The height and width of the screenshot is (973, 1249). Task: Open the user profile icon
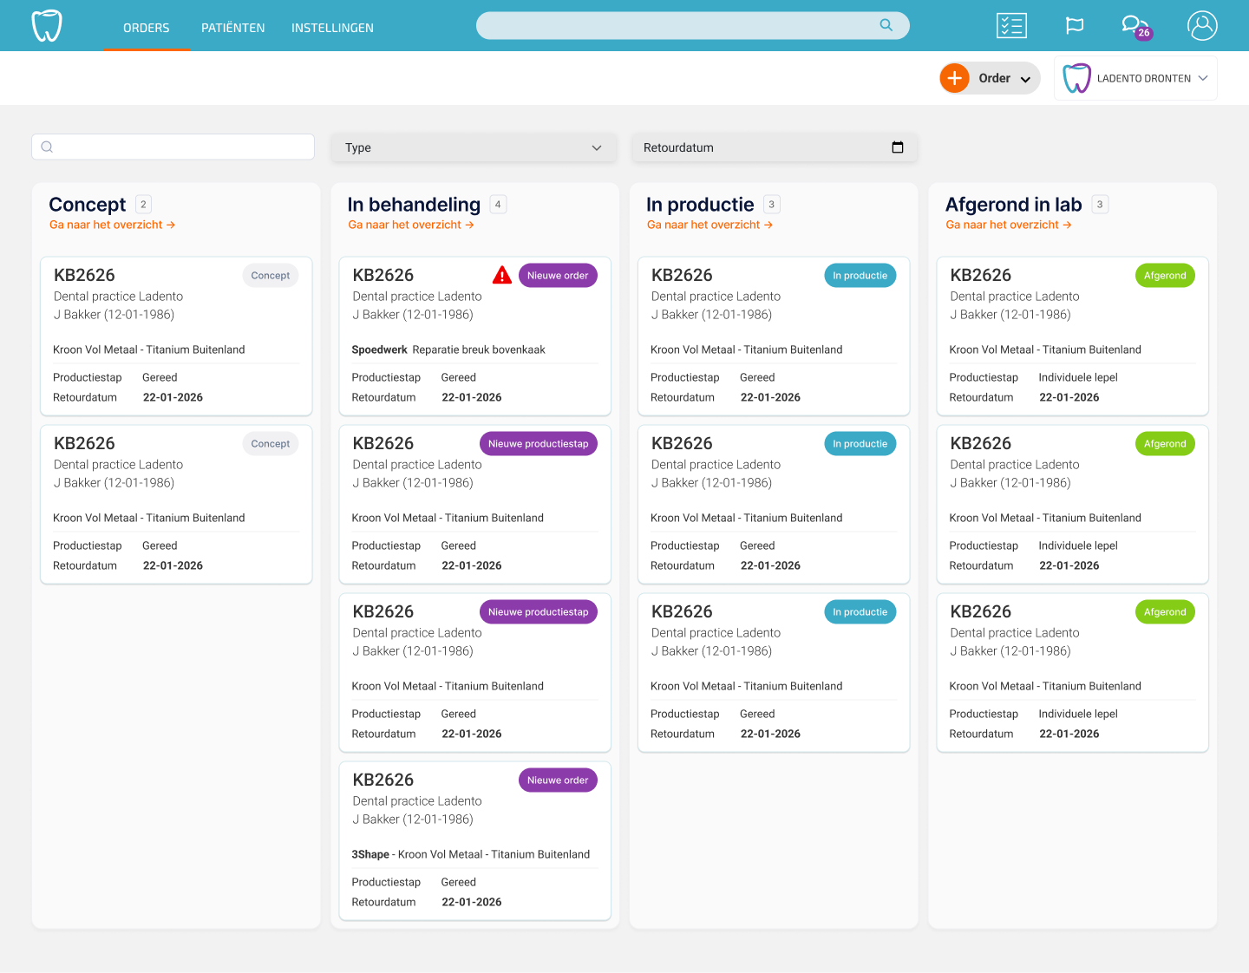click(x=1202, y=26)
